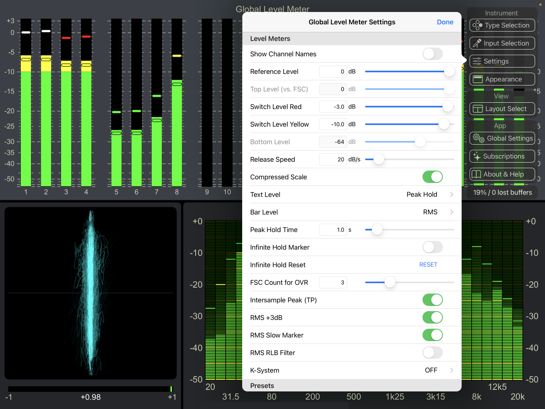
Task: Select the Level Meters section header
Action: 270,39
